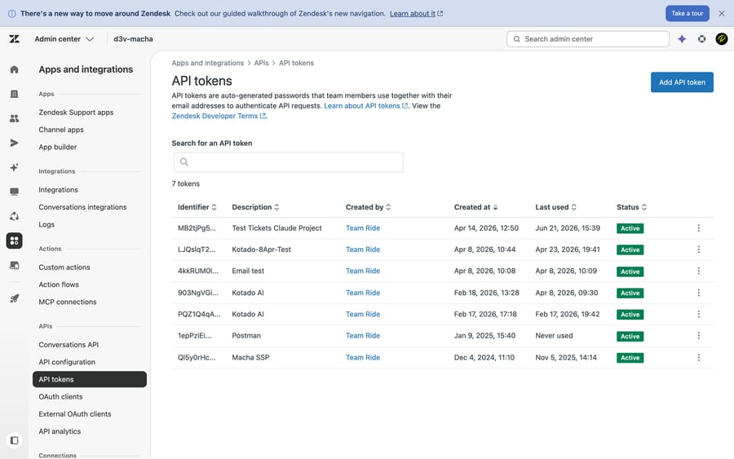734x459 pixels.
Task: Click the purple AI sparkle icon in header
Action: (682, 39)
